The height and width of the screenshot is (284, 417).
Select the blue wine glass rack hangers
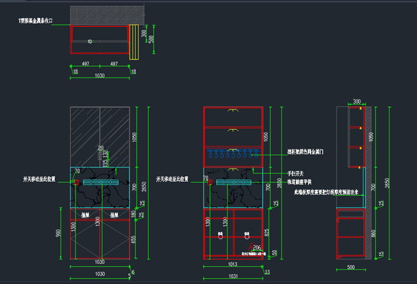click(233, 156)
